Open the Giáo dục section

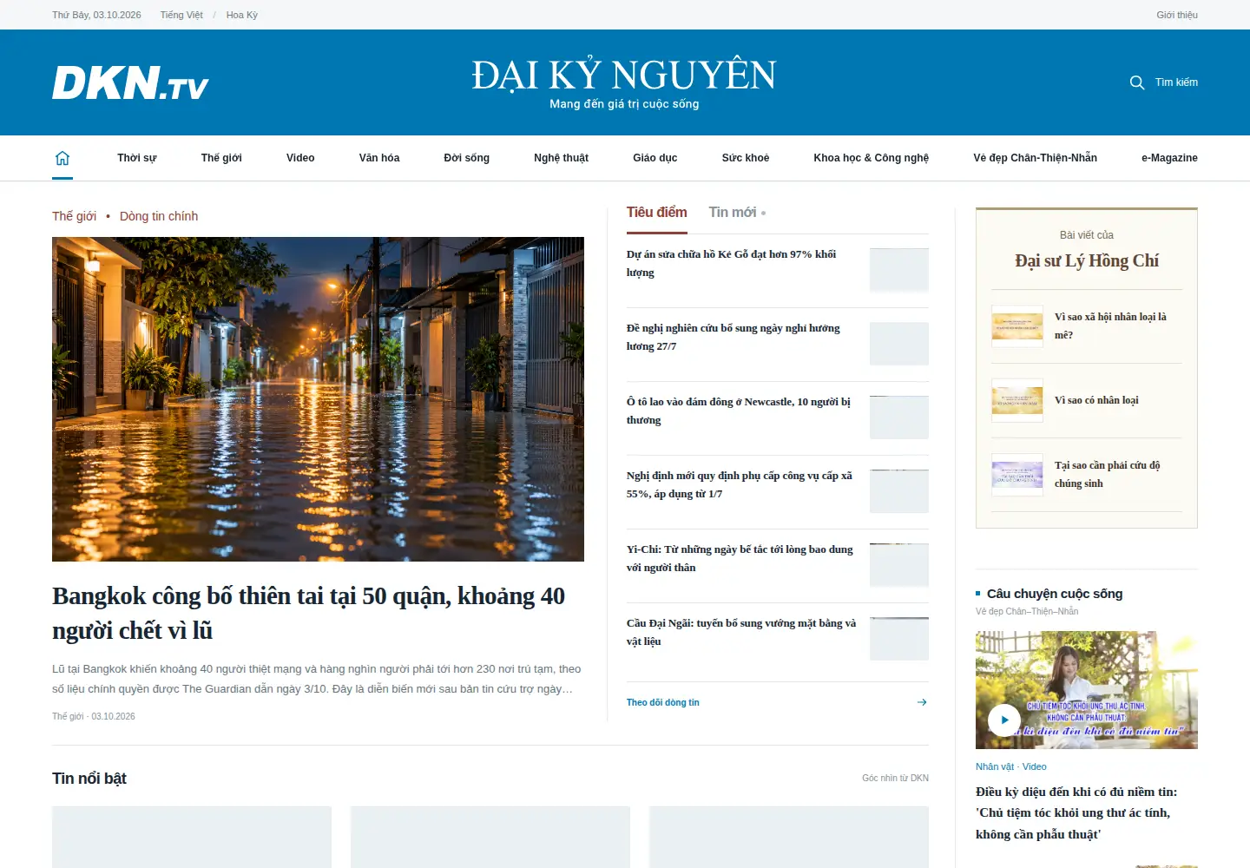tap(655, 158)
